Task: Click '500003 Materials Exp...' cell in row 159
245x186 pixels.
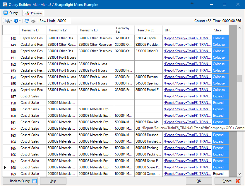Action: pos(96,109)
